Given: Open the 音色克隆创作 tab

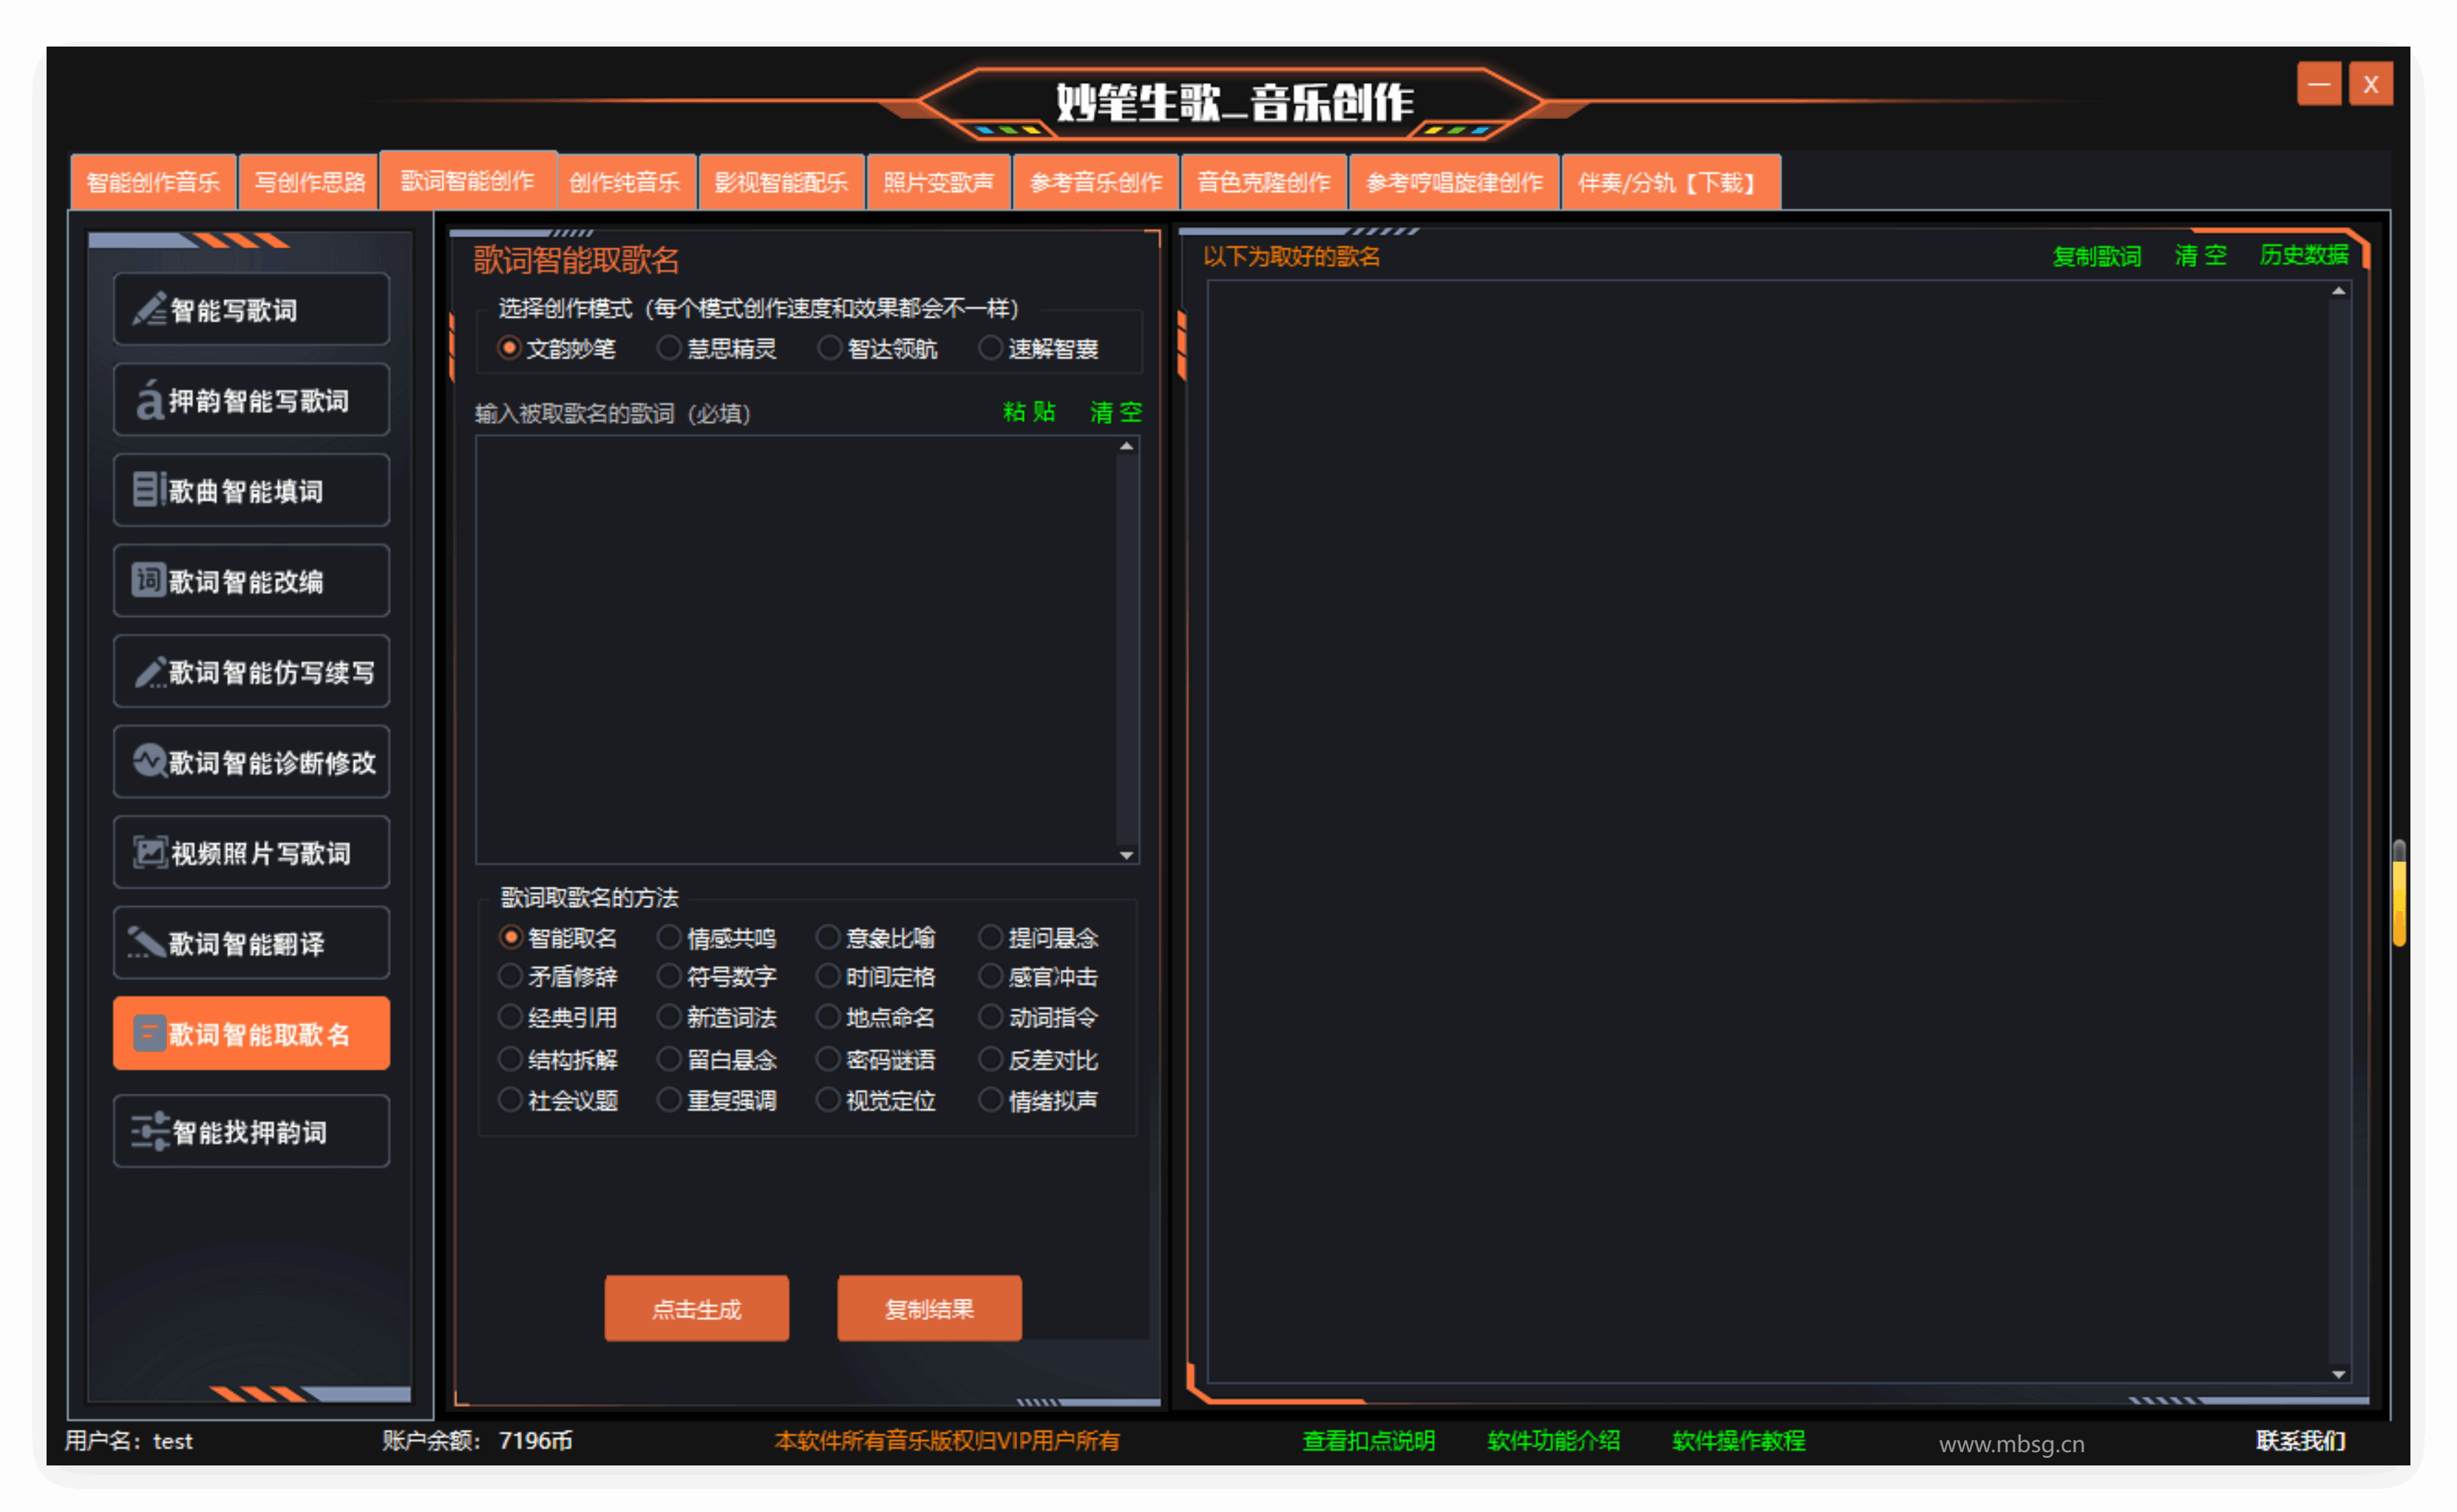Looking at the screenshot, I should [1263, 182].
